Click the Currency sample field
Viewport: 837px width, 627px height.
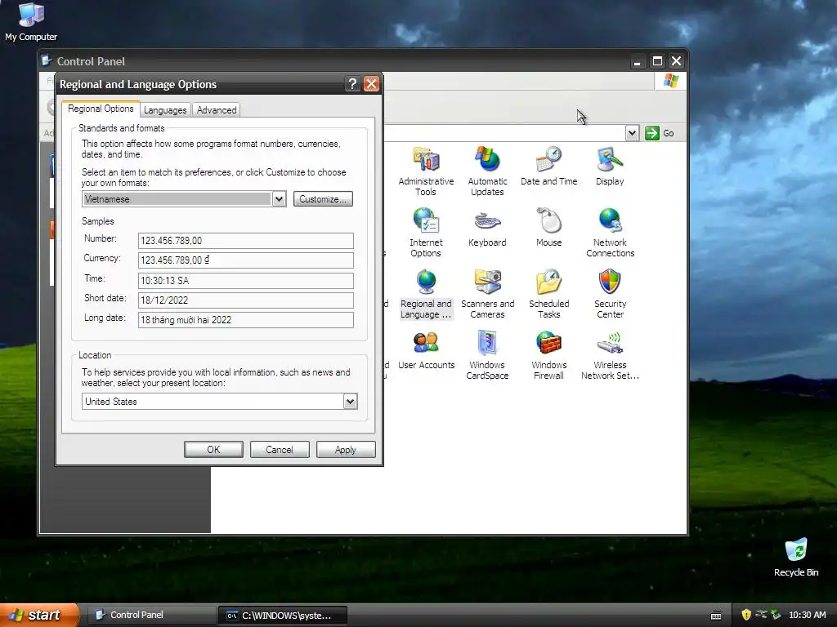tap(245, 260)
